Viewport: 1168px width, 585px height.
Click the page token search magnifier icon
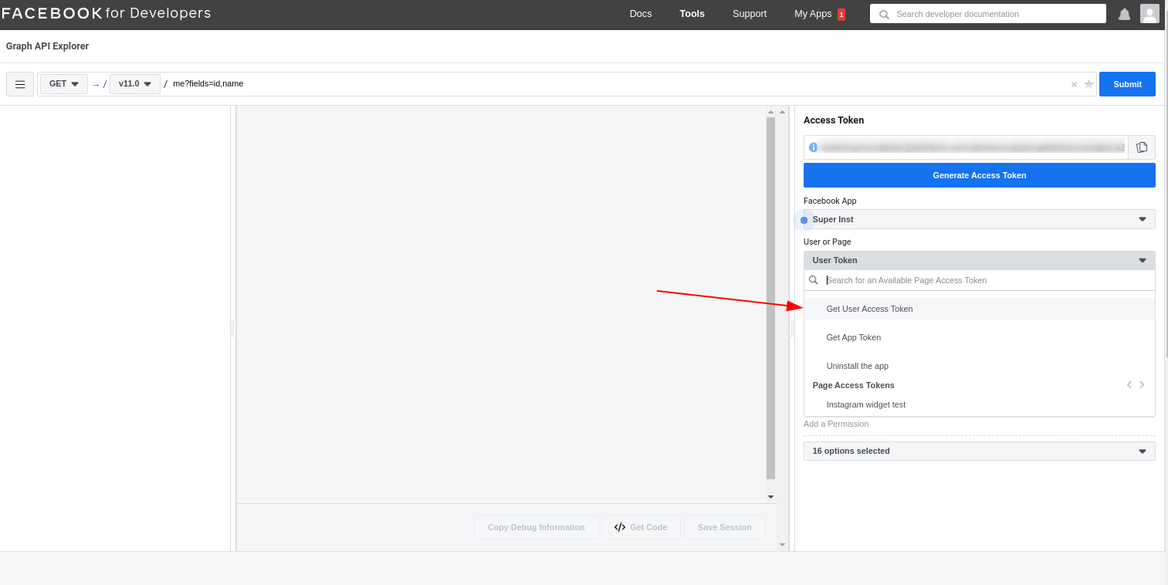[813, 280]
